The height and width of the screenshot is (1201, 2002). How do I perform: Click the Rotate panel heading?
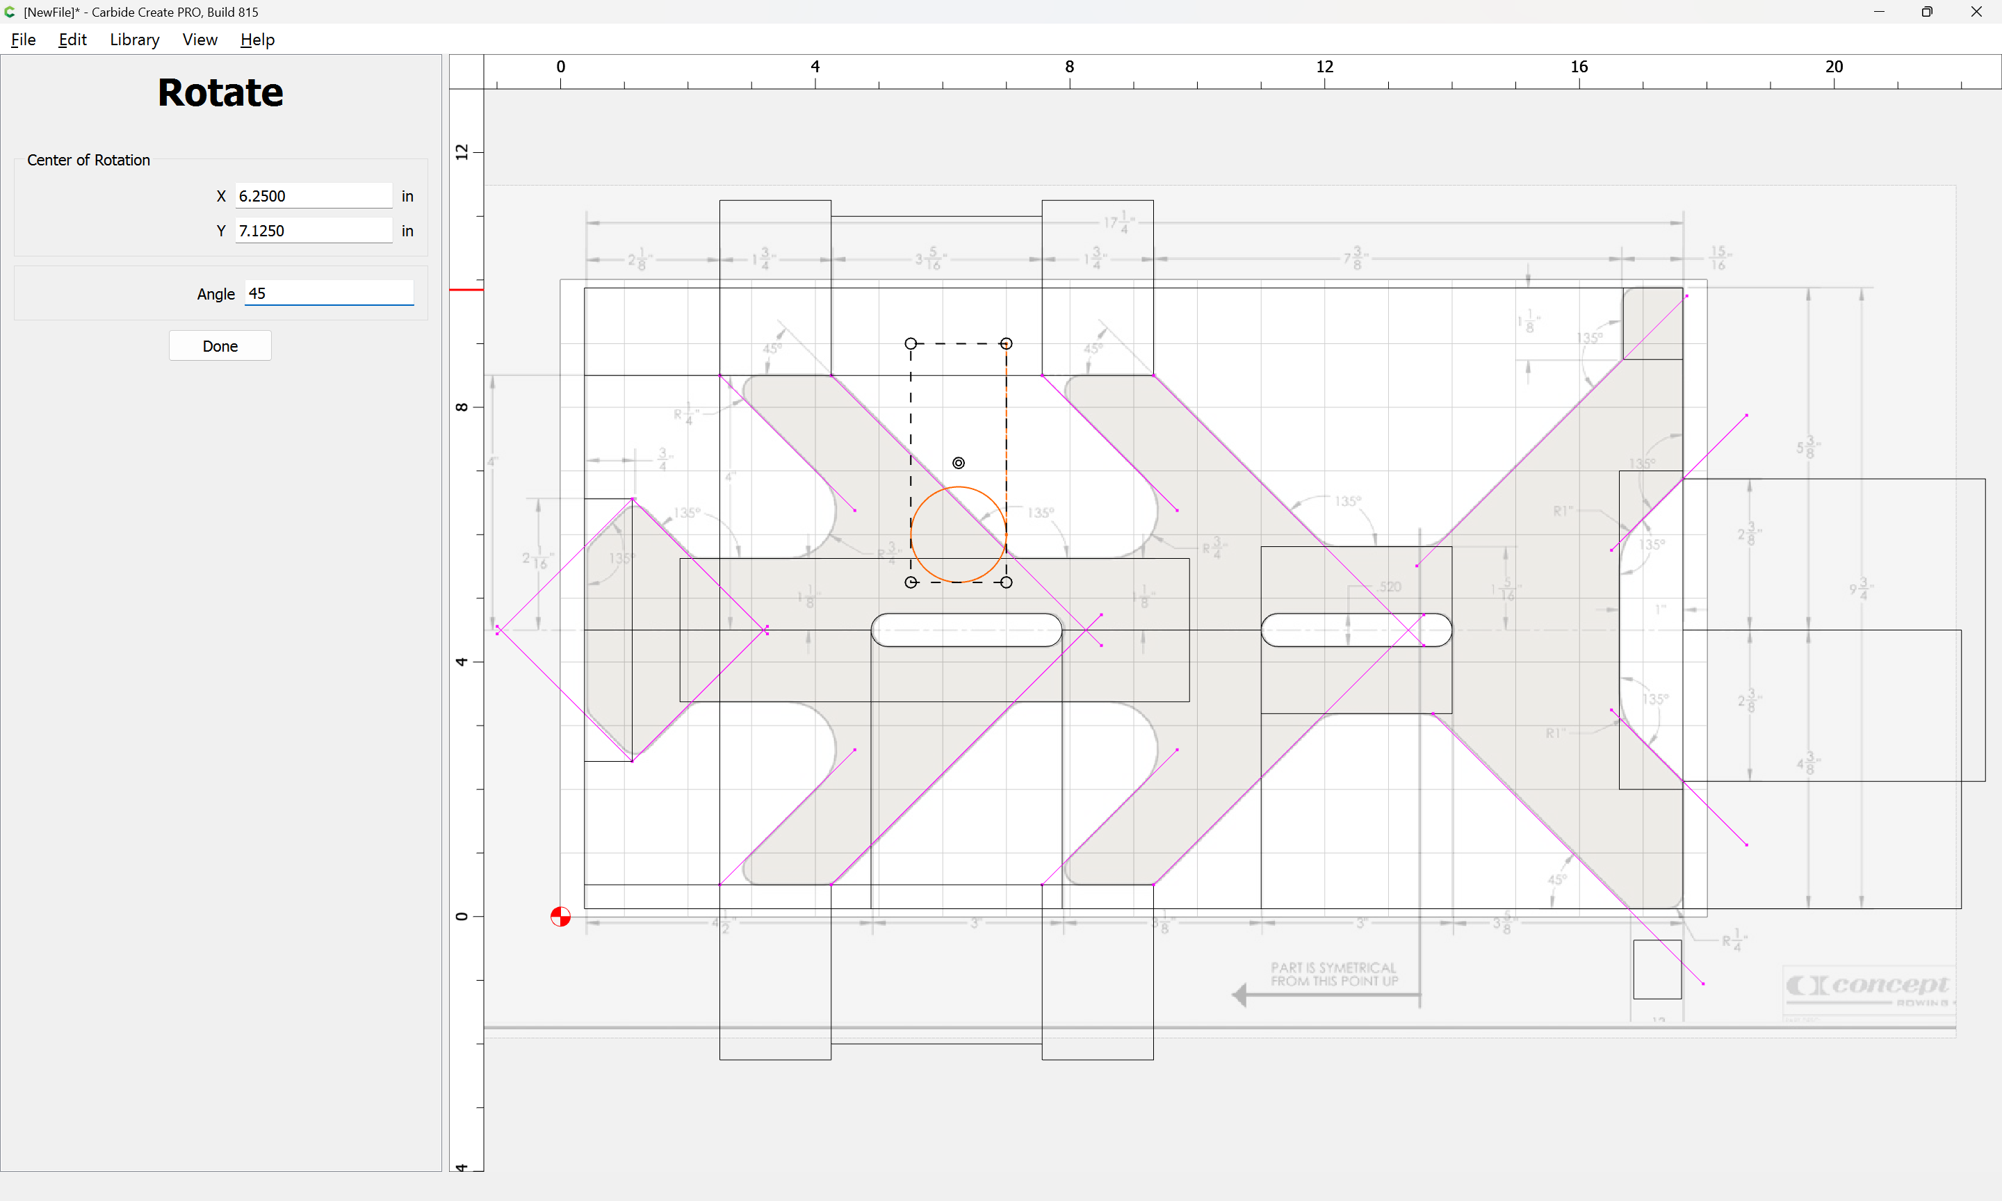[220, 92]
